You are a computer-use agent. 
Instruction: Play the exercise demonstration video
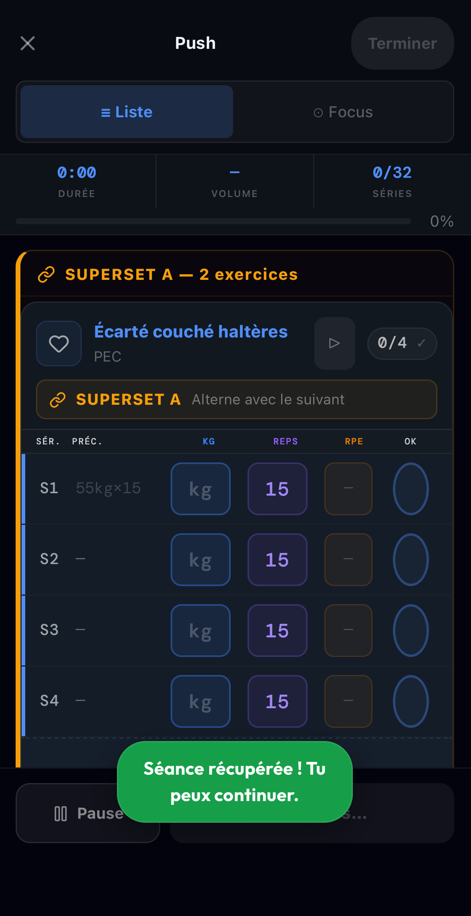(334, 343)
